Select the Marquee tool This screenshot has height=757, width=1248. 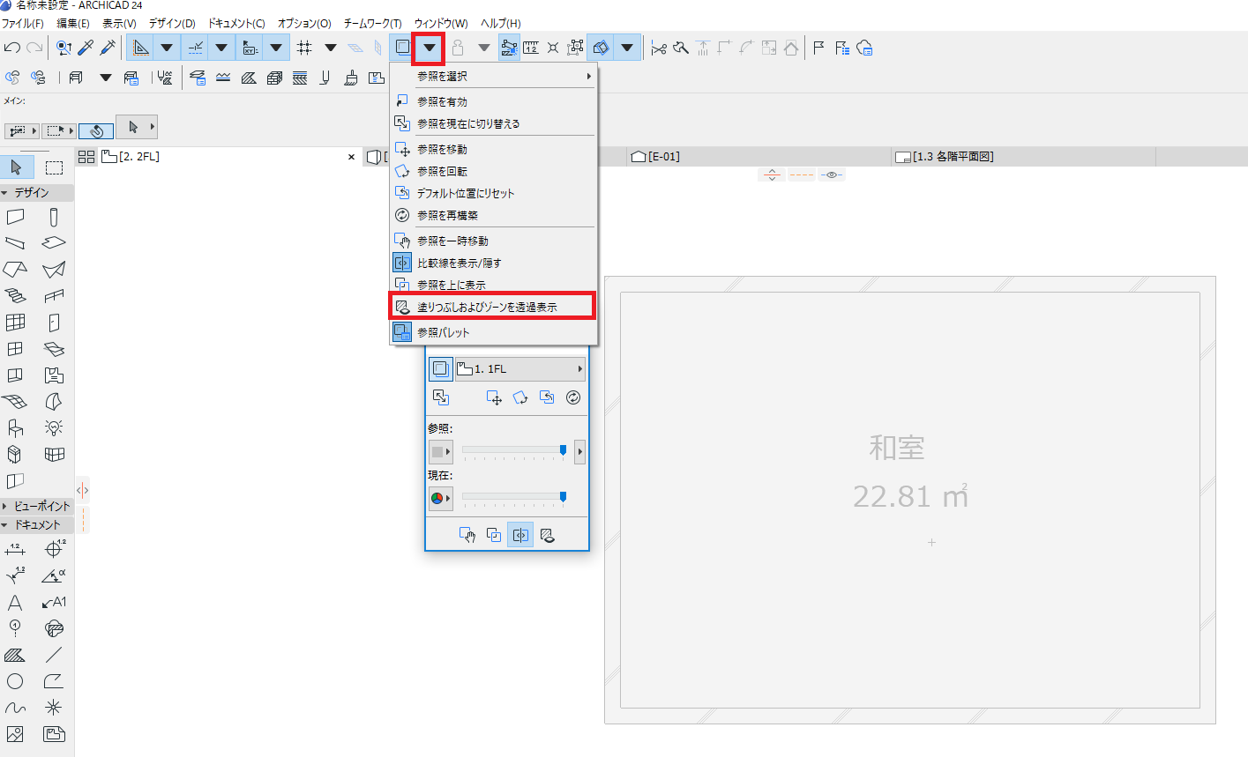click(x=55, y=167)
